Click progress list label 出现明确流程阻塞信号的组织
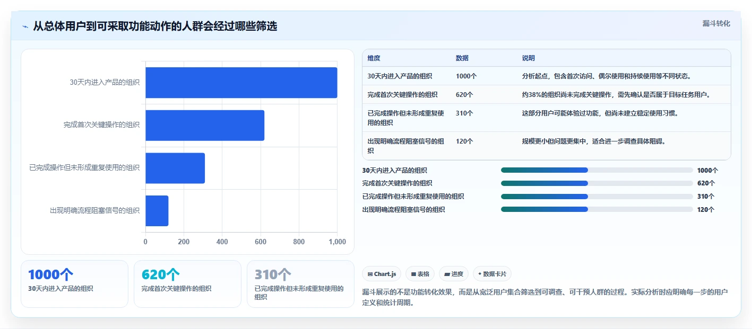This screenshot has width=752, height=329. (403, 210)
